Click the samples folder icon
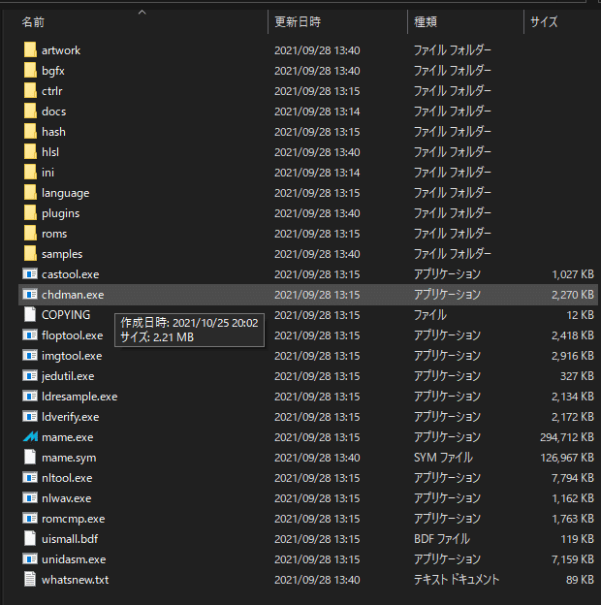The width and height of the screenshot is (601, 605). pyautogui.click(x=30, y=254)
